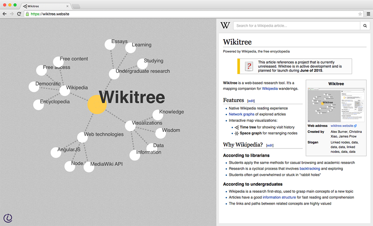Screen dimensions: 373x226
Task: Open the Chrome hamburger menu
Action: click(x=368, y=14)
